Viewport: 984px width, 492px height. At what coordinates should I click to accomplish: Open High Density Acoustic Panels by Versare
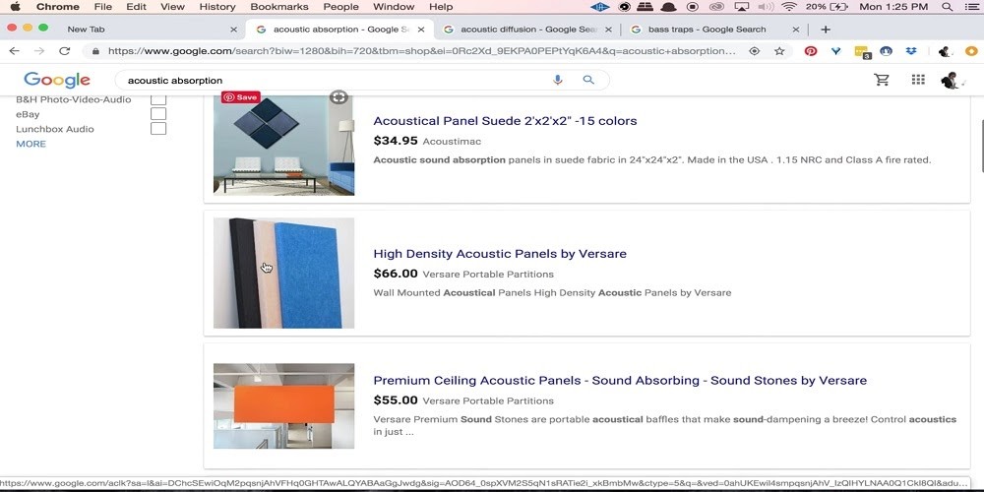click(500, 254)
